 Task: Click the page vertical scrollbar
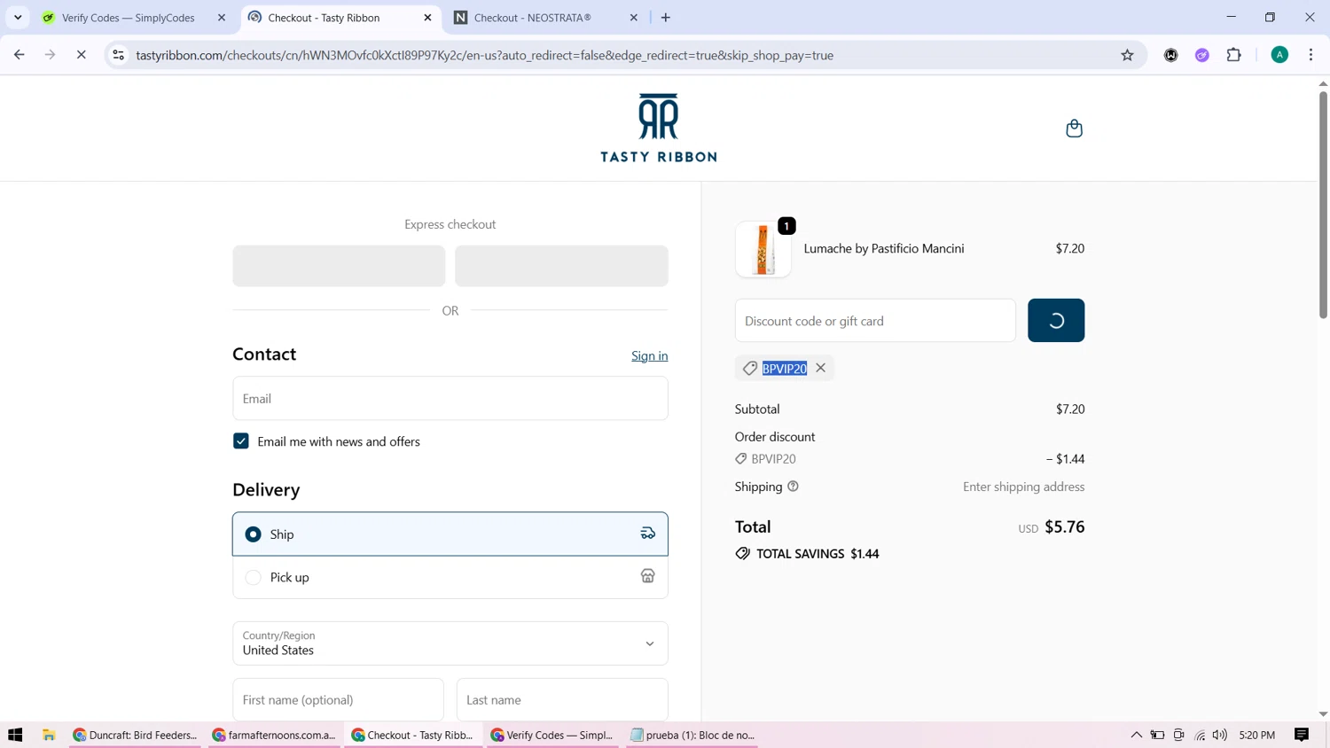[1323, 204]
